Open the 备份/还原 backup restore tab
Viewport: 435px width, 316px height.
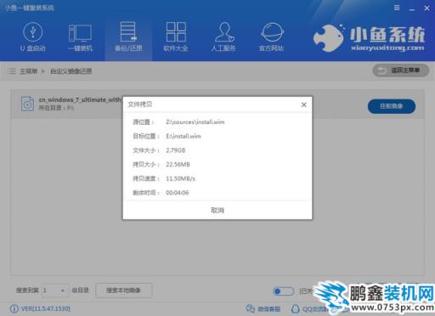[128, 37]
